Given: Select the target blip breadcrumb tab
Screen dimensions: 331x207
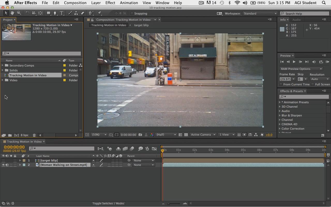Looking at the screenshot, I should coord(141,25).
